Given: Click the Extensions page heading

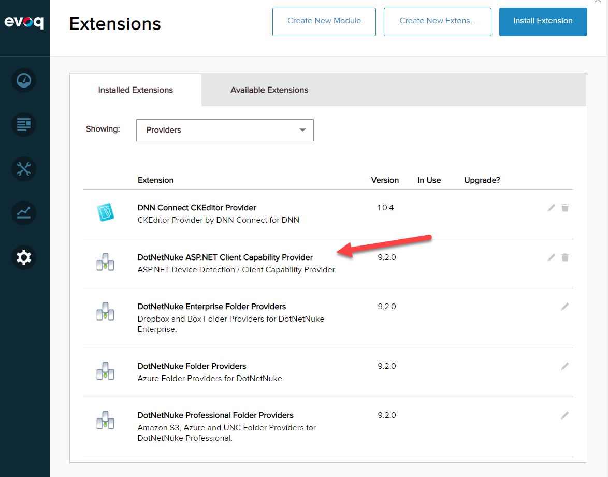Looking at the screenshot, I should click(115, 24).
